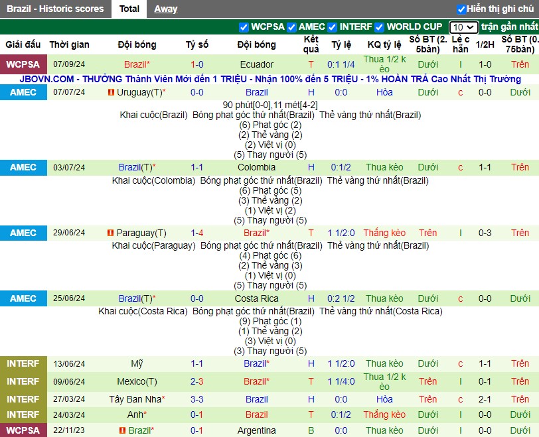Open the Ecuador team link
Image resolution: width=539 pixels, height=437 pixels.
[x=256, y=64]
